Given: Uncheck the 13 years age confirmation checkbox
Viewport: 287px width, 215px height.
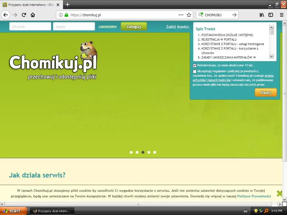Looking at the screenshot, I should point(195,66).
